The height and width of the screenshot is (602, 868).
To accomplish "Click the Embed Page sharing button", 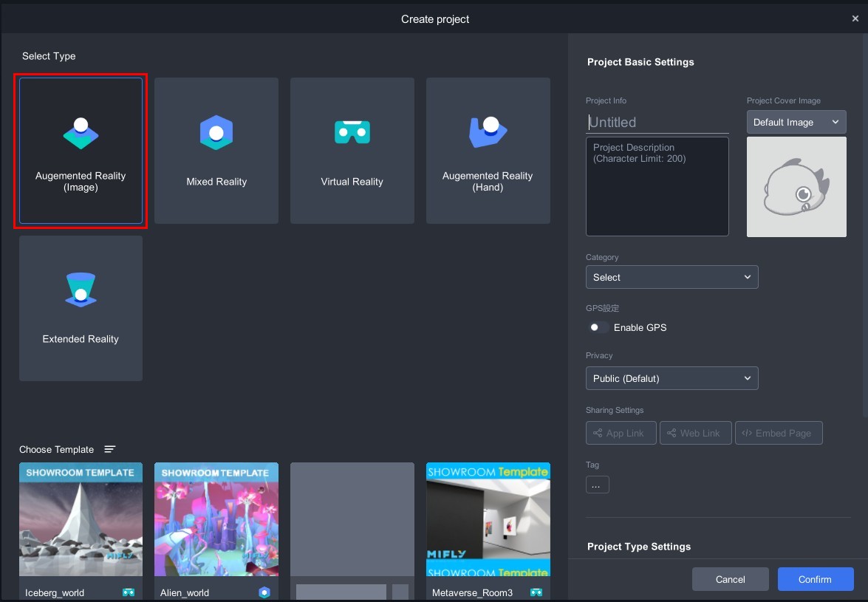I will point(779,433).
